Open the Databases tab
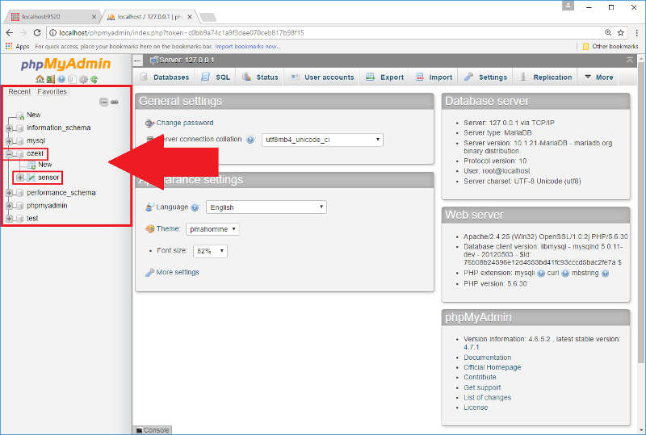The image size is (646, 435). coord(165,77)
